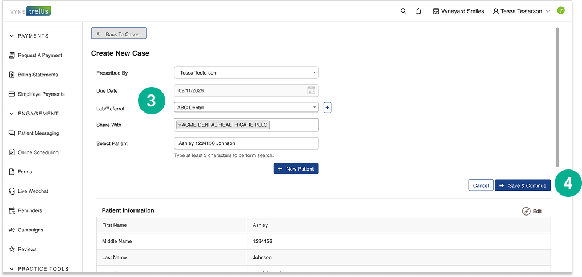Click the Cancel button
Image resolution: width=582 pixels, height=277 pixels.
pos(481,185)
